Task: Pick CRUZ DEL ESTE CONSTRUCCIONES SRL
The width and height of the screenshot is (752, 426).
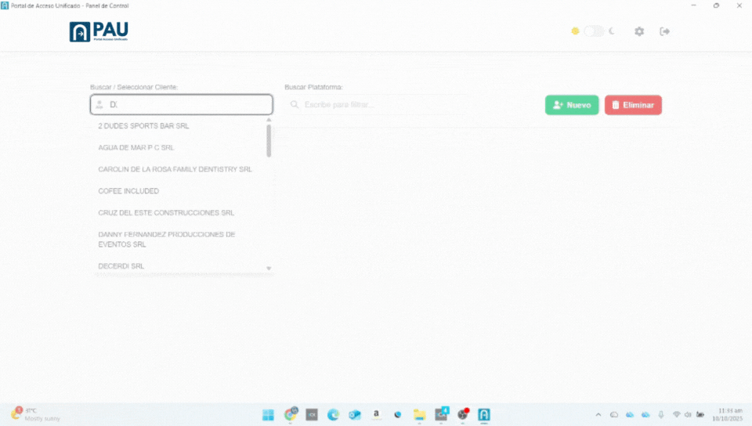Action: 180,213
